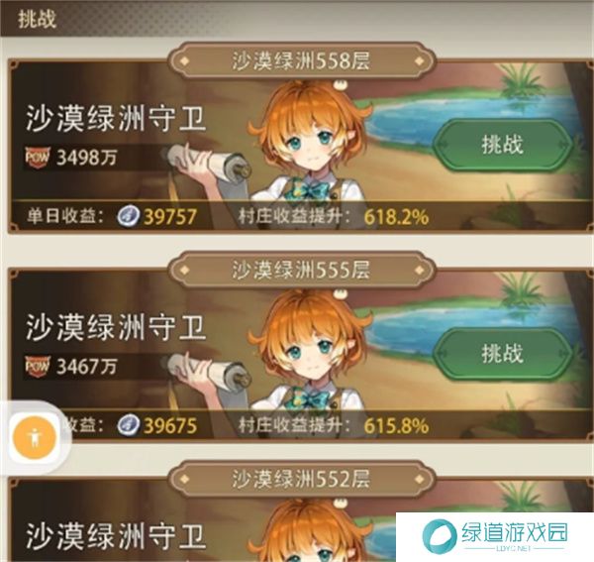Tap the orange accessibility floating button
This screenshot has width=594, height=562.
(x=35, y=438)
